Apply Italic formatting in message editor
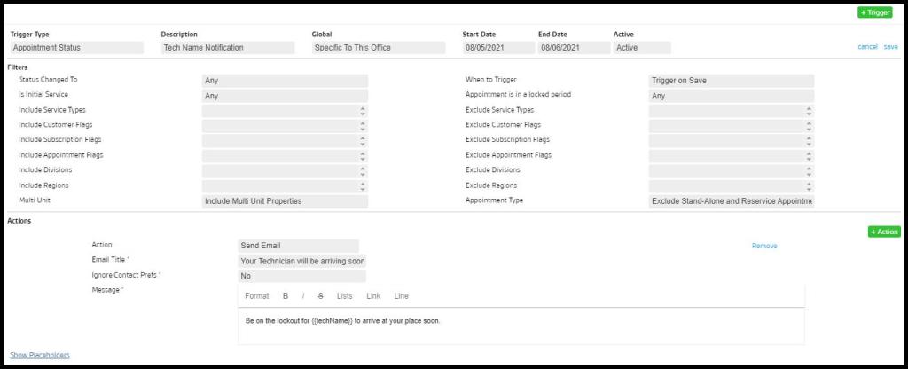The width and height of the screenshot is (908, 369). [x=303, y=296]
